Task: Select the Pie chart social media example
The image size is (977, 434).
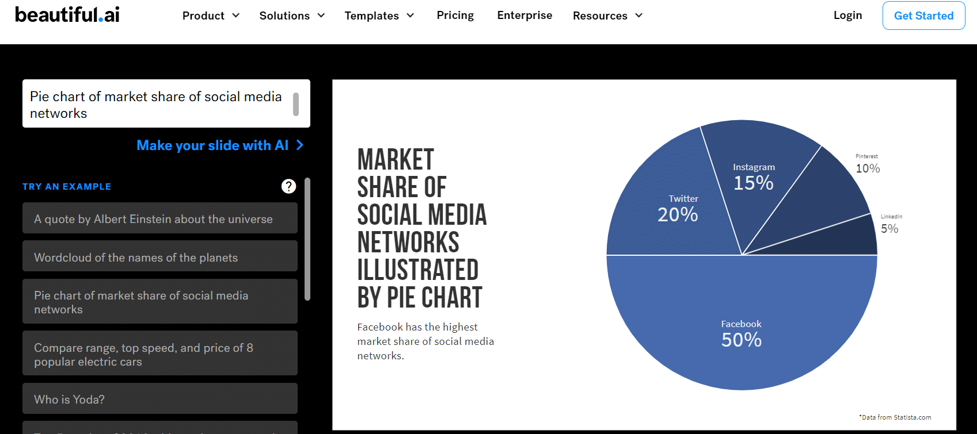Action: pyautogui.click(x=160, y=302)
